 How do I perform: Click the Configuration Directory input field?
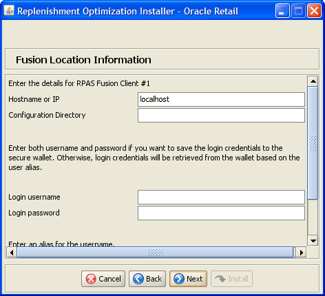(x=221, y=115)
